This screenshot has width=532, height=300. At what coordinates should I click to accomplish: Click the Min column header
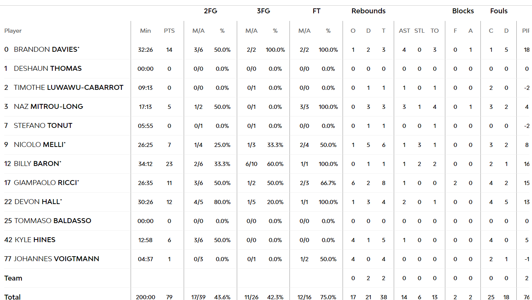click(146, 31)
